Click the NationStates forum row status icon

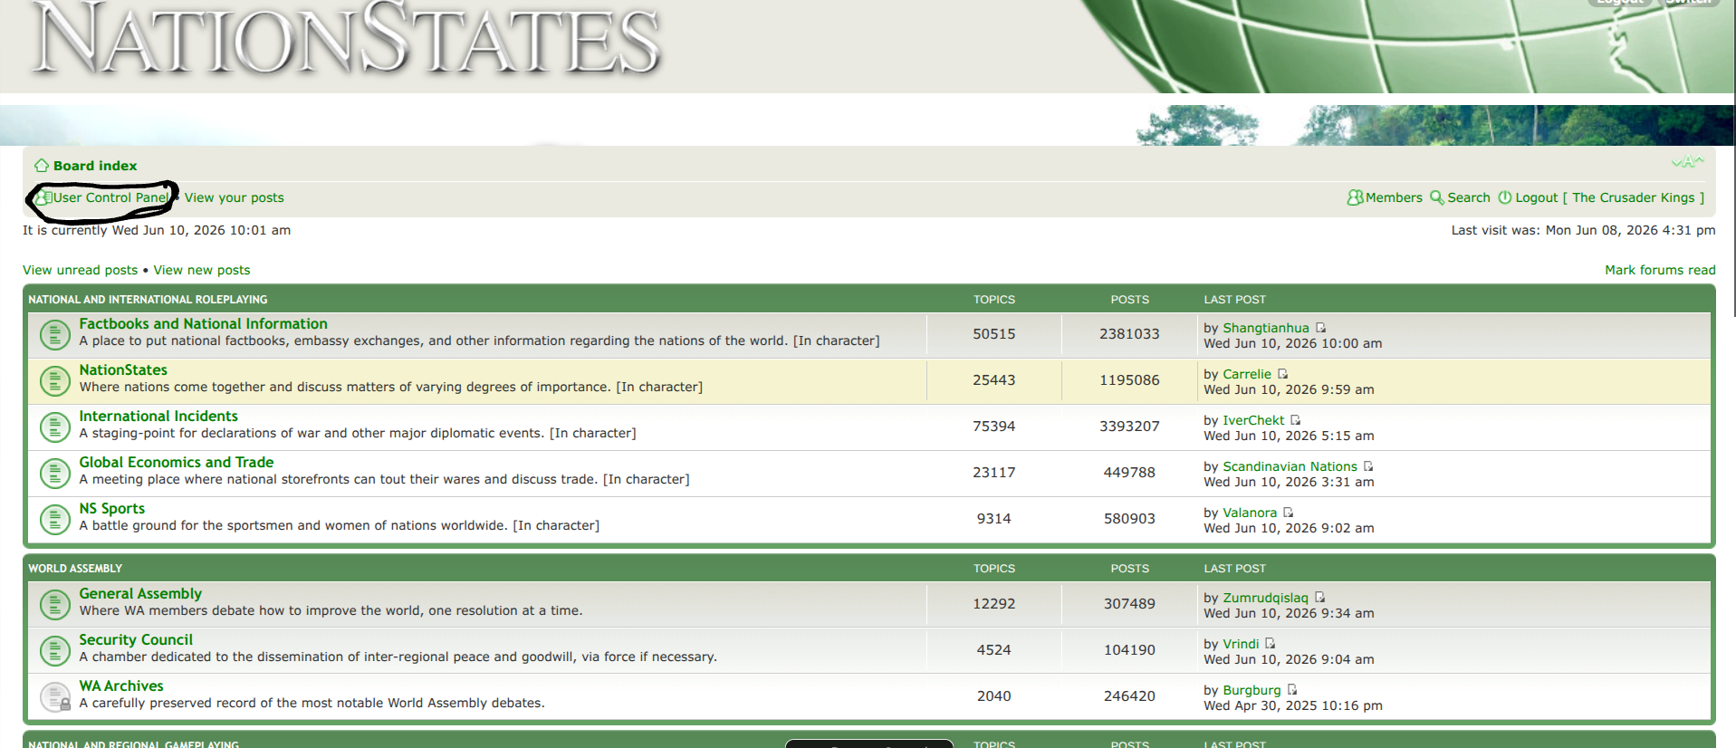[x=55, y=380]
